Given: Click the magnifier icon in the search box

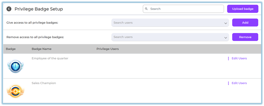Looking at the screenshot, I should point(146,9).
